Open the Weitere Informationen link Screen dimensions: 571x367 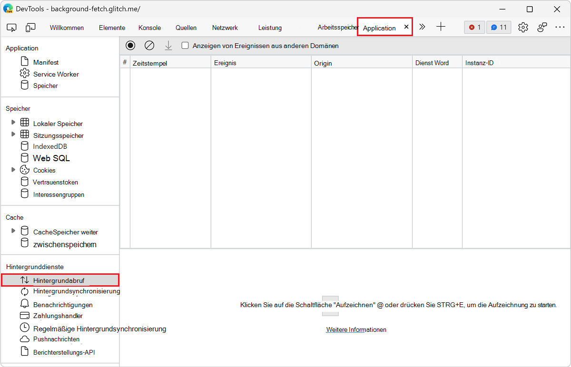356,329
